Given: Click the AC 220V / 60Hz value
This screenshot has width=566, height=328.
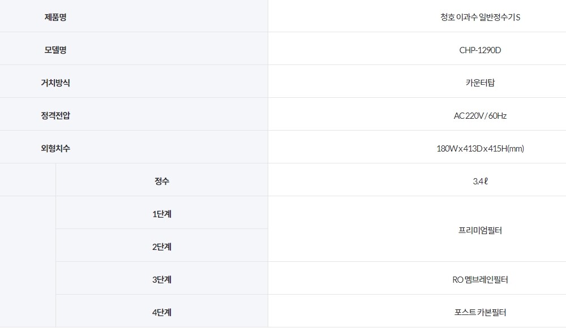Looking at the screenshot, I should (x=480, y=116).
